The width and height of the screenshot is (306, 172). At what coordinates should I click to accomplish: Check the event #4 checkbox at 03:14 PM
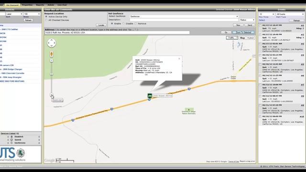(x=260, y=55)
